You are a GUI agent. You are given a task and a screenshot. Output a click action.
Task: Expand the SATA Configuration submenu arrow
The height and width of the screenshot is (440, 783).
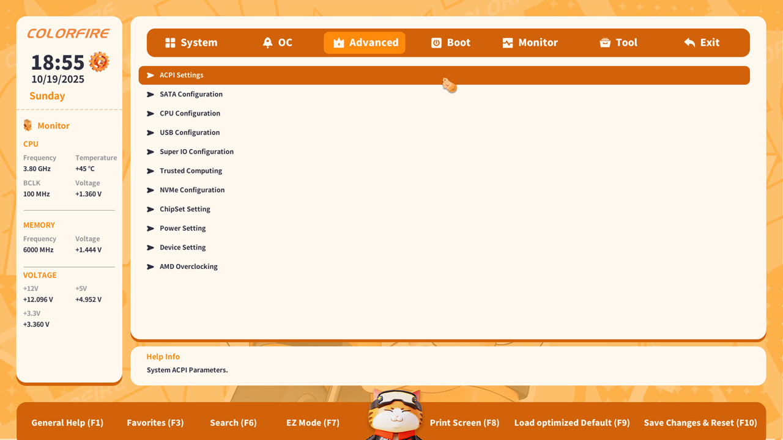pyautogui.click(x=150, y=95)
